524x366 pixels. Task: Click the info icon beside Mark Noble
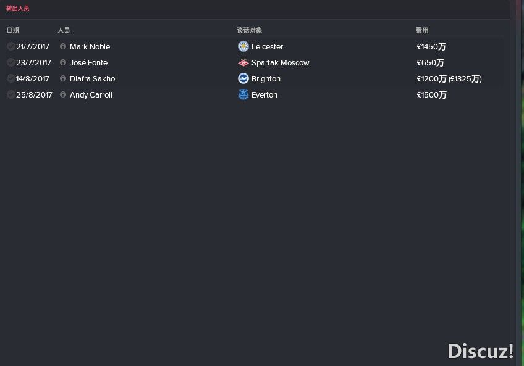click(63, 46)
